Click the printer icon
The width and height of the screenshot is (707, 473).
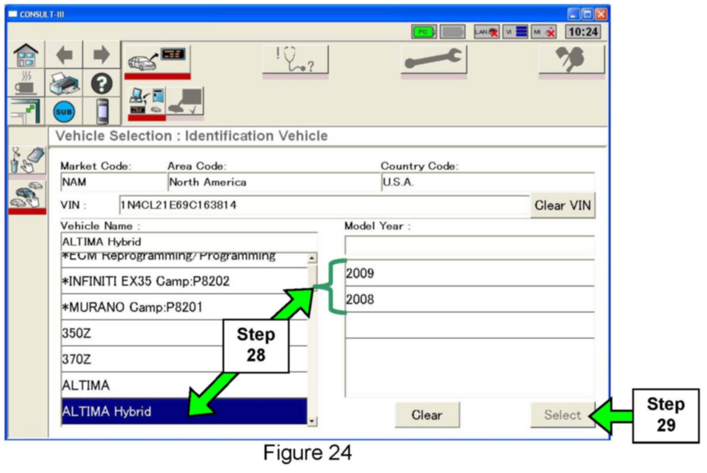click(64, 84)
